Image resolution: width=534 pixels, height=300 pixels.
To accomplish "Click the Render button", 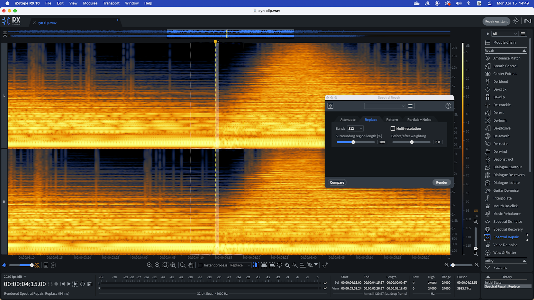I will click(441, 182).
